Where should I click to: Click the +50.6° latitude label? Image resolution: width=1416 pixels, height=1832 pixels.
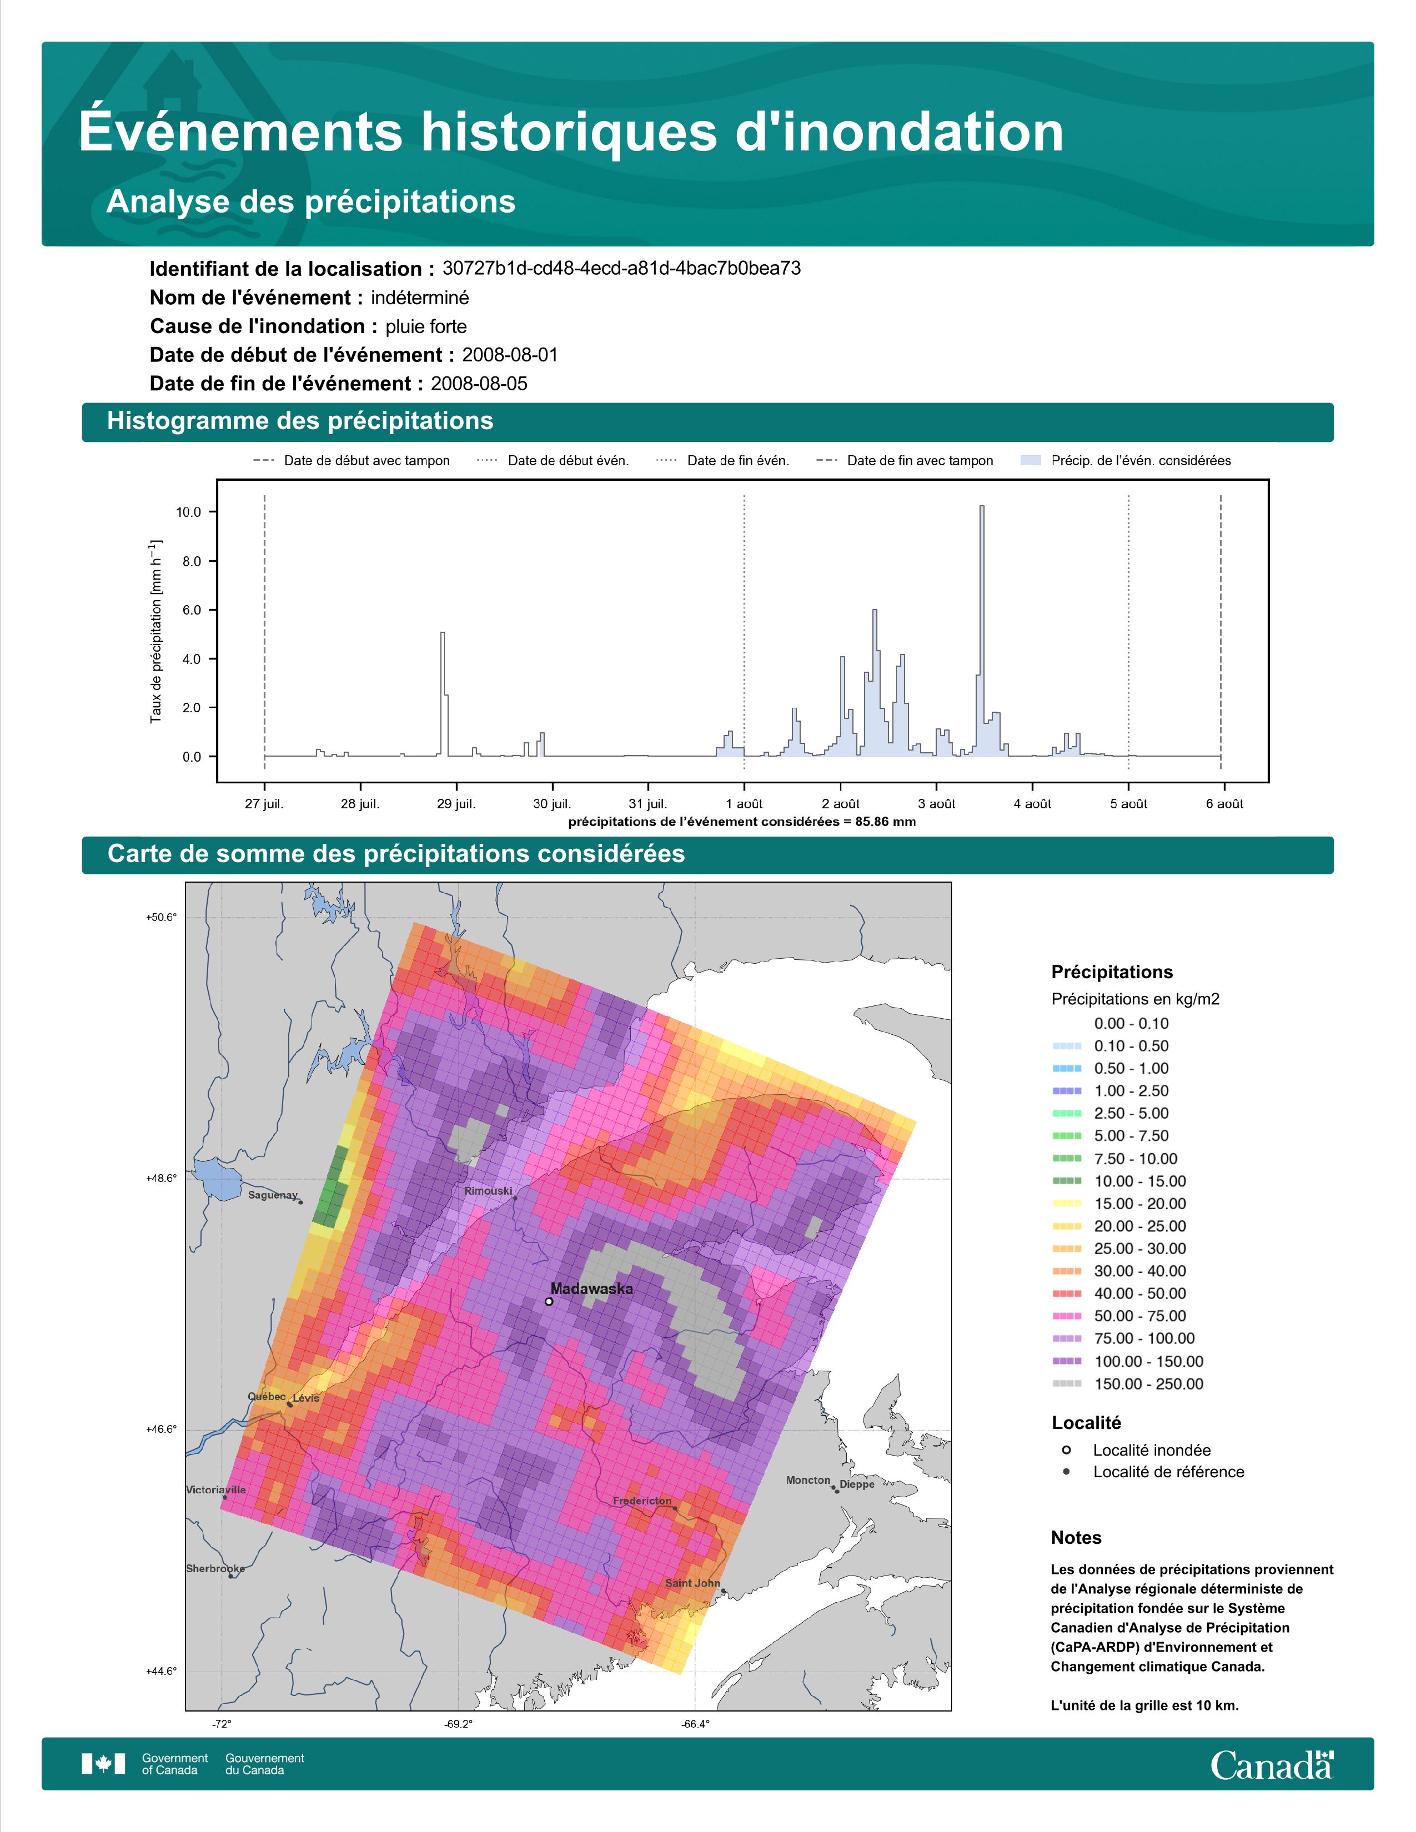pyautogui.click(x=161, y=918)
